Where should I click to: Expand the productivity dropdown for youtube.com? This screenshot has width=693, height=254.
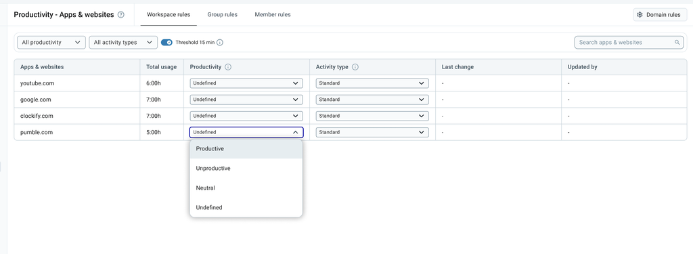point(246,83)
